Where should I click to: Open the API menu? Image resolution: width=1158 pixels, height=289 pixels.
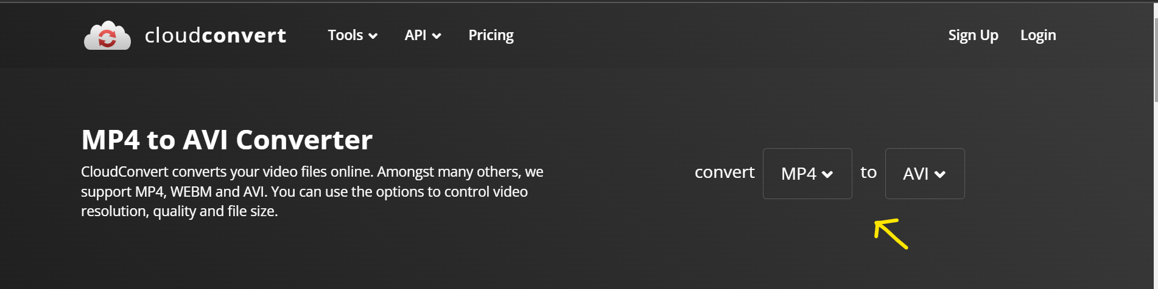[423, 35]
